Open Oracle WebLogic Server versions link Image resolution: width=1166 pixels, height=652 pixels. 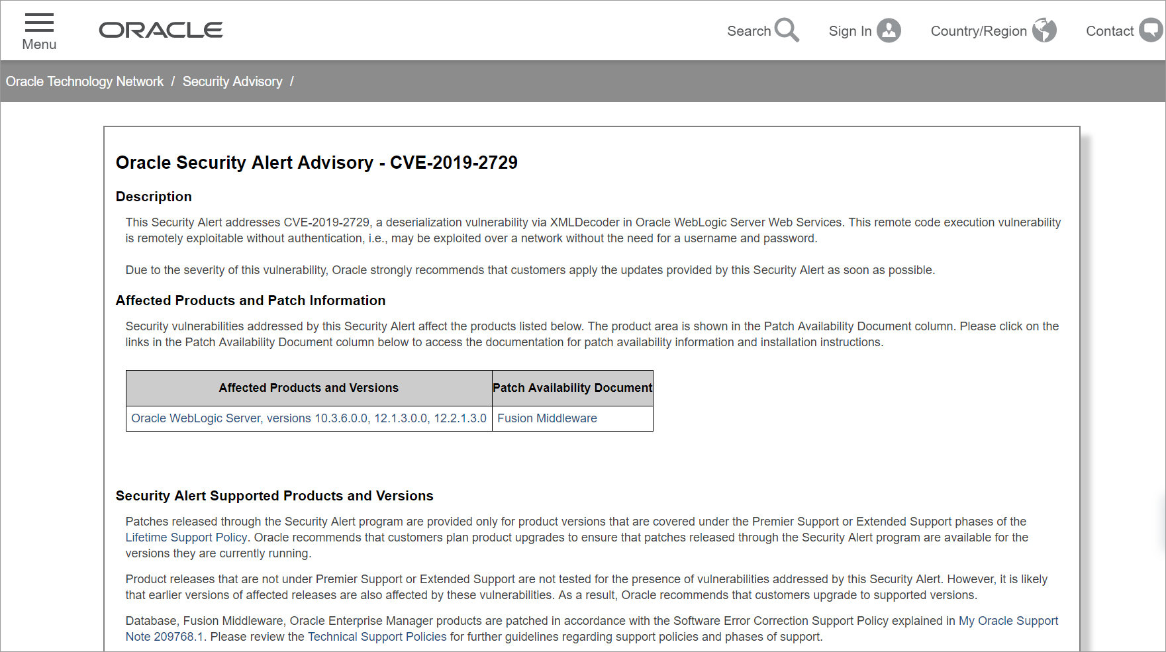point(309,418)
